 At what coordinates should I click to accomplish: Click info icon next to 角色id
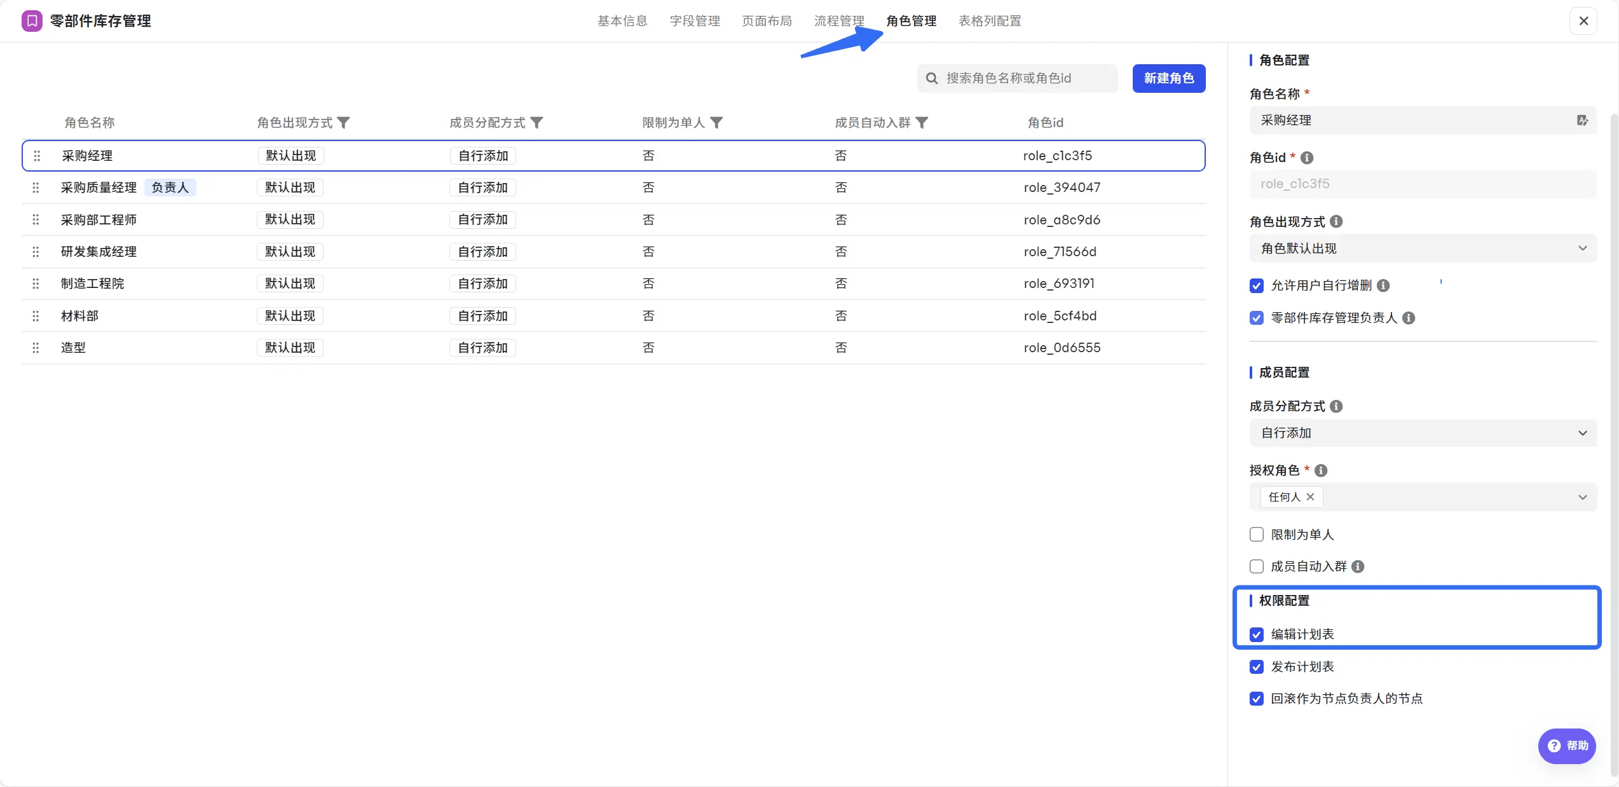click(1307, 158)
